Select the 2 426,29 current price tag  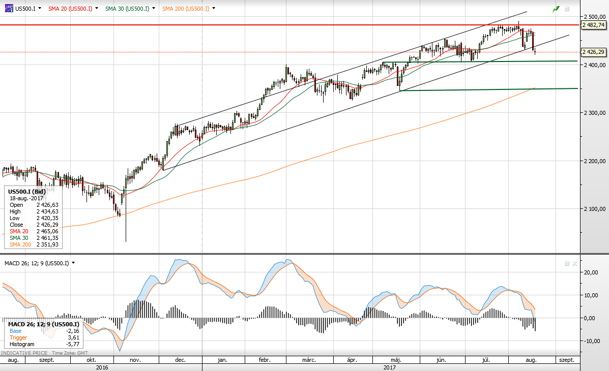click(593, 52)
